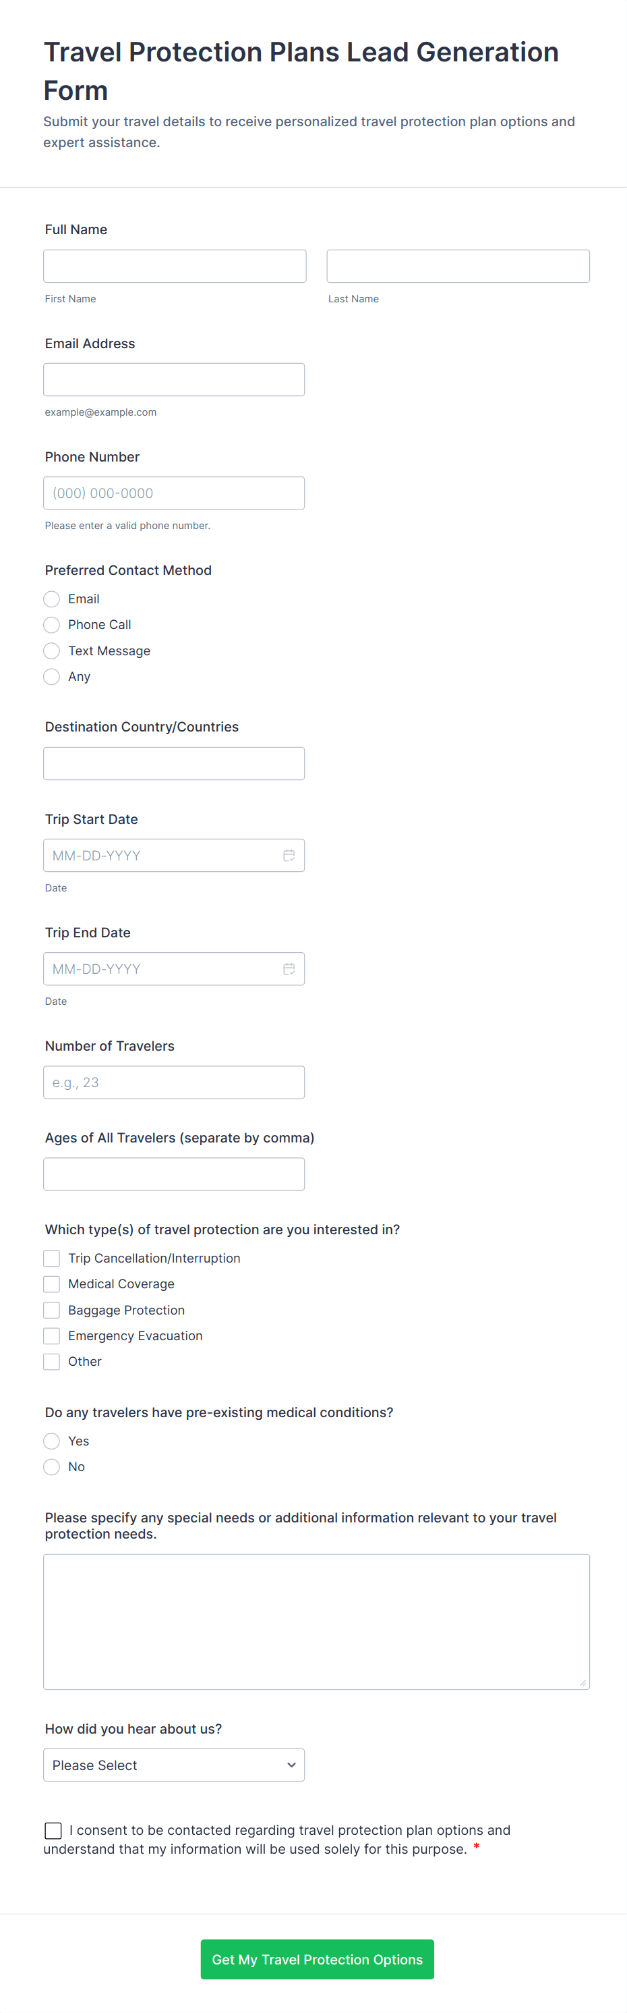Click the Number of Travelers input
This screenshot has height=2013, width=627.
click(x=173, y=1082)
